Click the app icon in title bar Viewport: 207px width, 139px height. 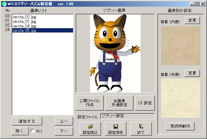pos(4,4)
